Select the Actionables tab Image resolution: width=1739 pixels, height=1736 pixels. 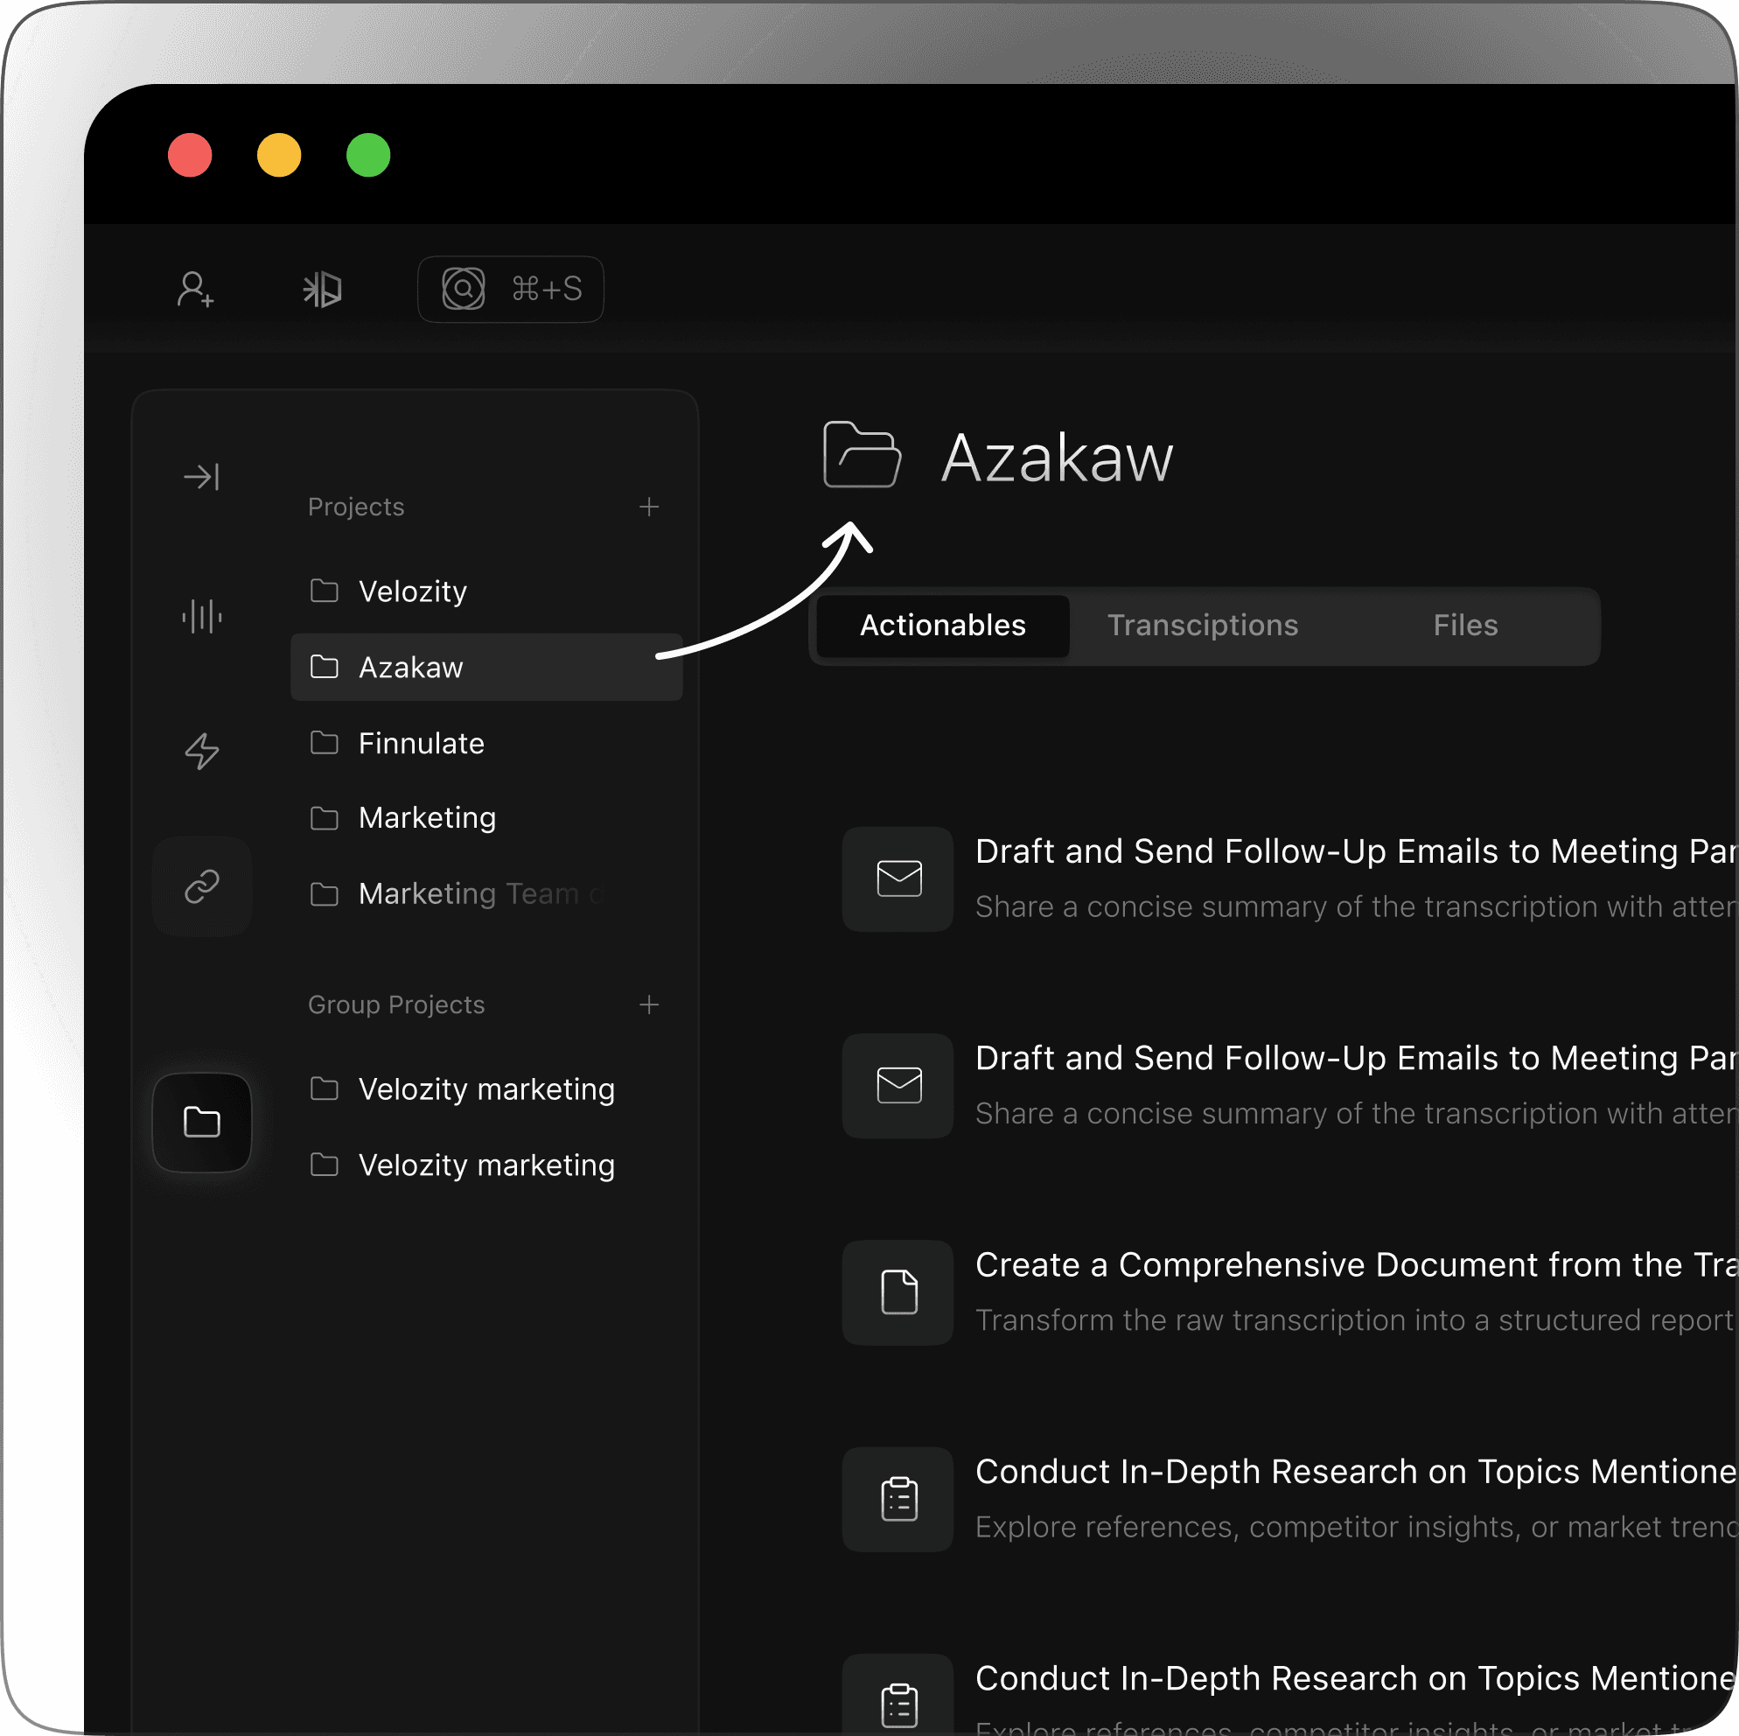pyautogui.click(x=942, y=626)
